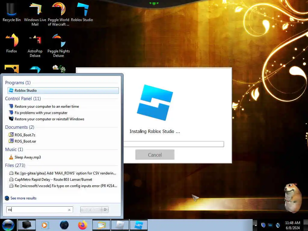
Task: Launch Roblox Studio from Programs results
Action: click(63, 90)
